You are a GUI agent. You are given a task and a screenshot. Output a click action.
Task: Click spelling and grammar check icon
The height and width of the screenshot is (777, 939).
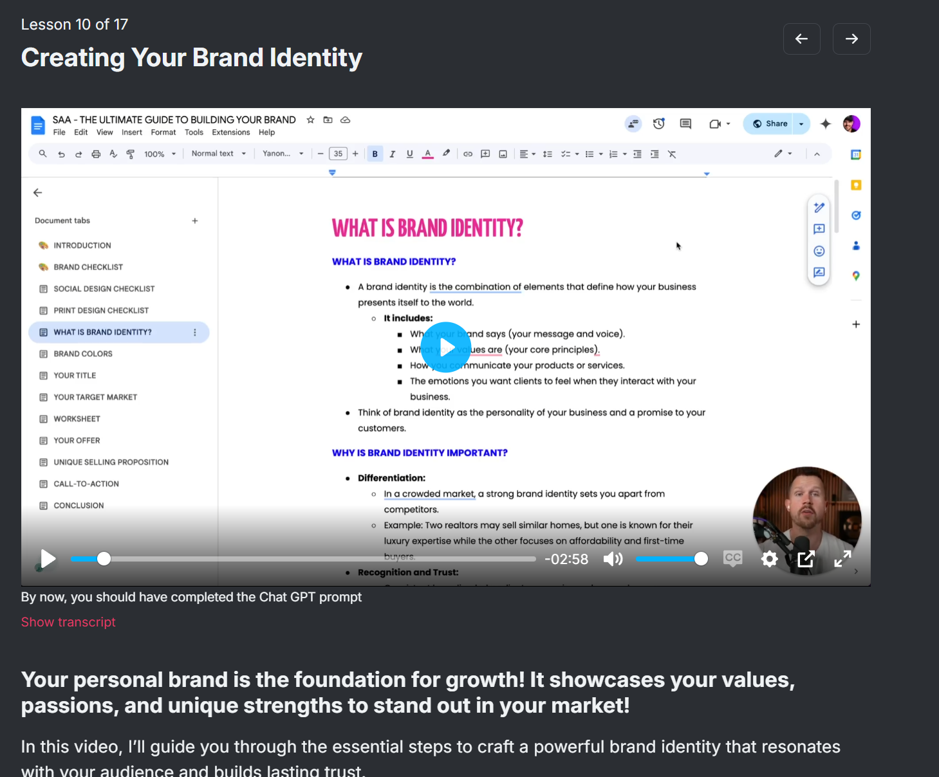coord(113,154)
